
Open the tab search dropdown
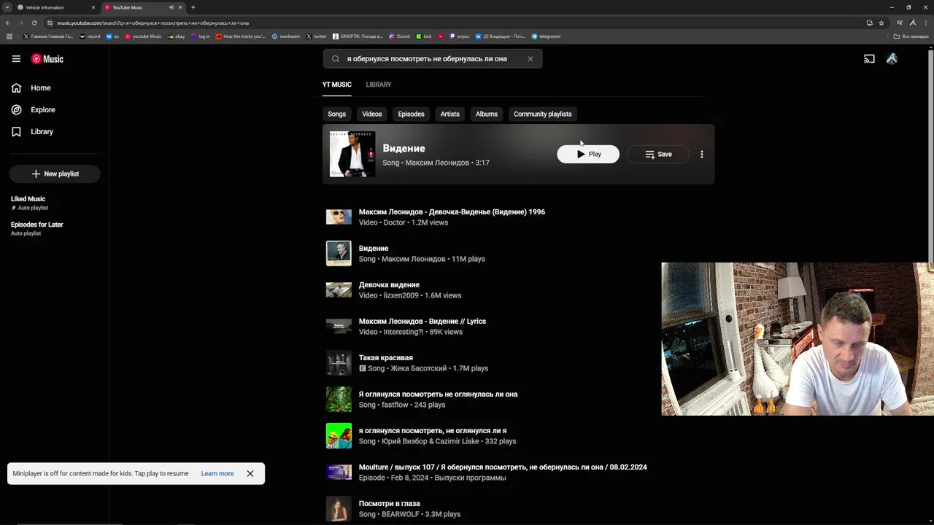(x=7, y=7)
